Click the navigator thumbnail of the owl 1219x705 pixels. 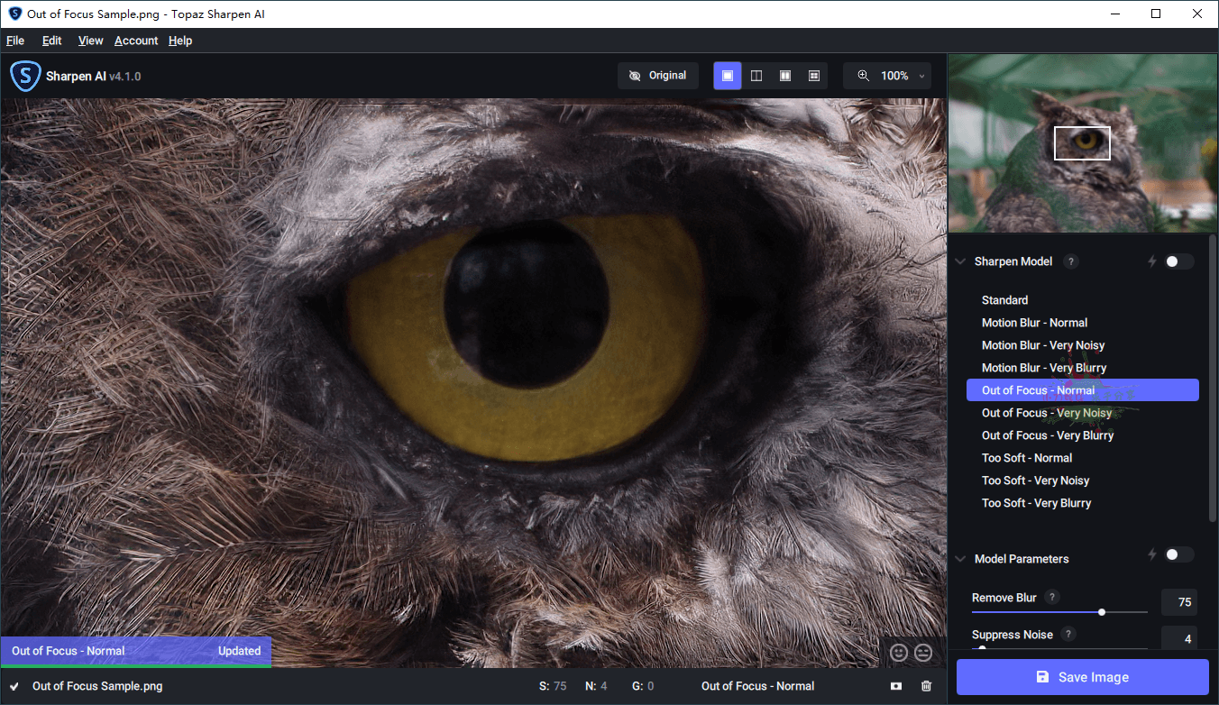click(x=1082, y=142)
